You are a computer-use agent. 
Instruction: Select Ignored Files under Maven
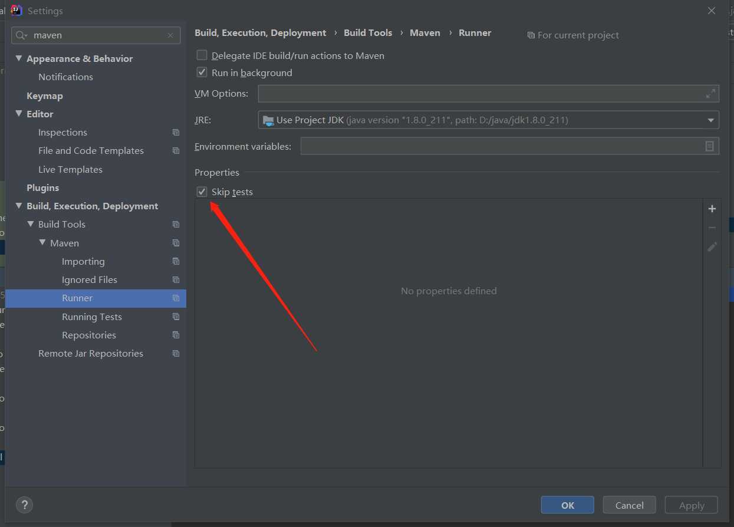click(x=90, y=280)
